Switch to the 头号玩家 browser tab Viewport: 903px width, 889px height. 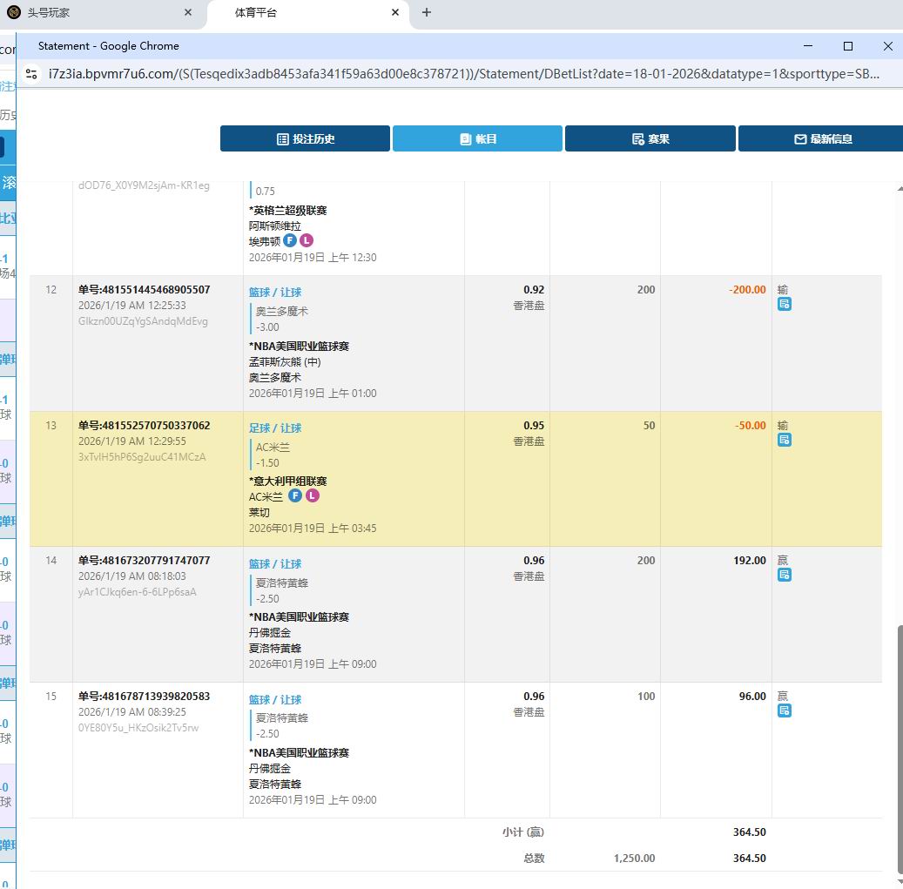96,13
